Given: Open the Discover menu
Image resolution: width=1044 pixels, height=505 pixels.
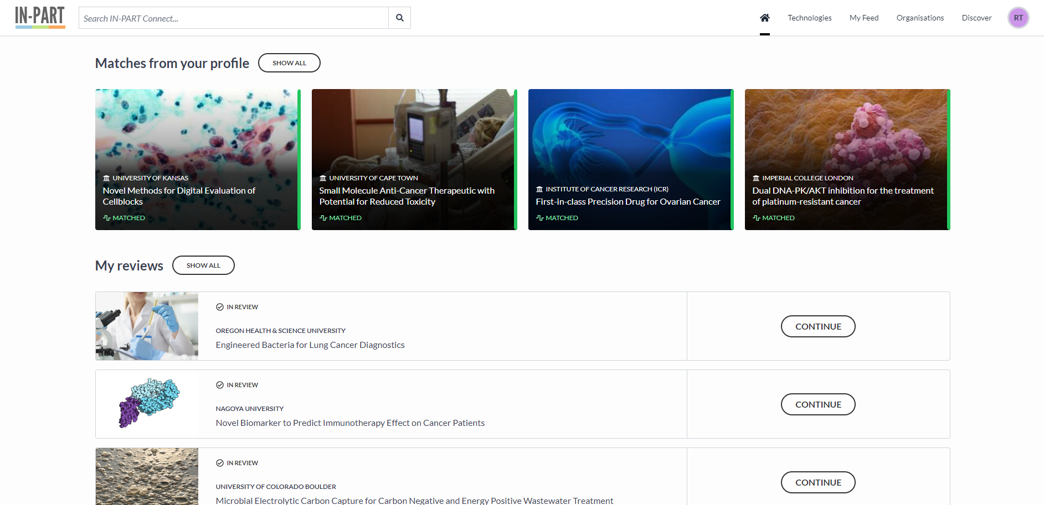Looking at the screenshot, I should tap(976, 18).
